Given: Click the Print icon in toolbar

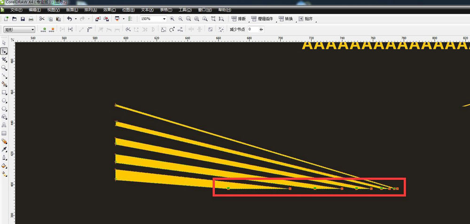Looking at the screenshot, I should [31, 19].
